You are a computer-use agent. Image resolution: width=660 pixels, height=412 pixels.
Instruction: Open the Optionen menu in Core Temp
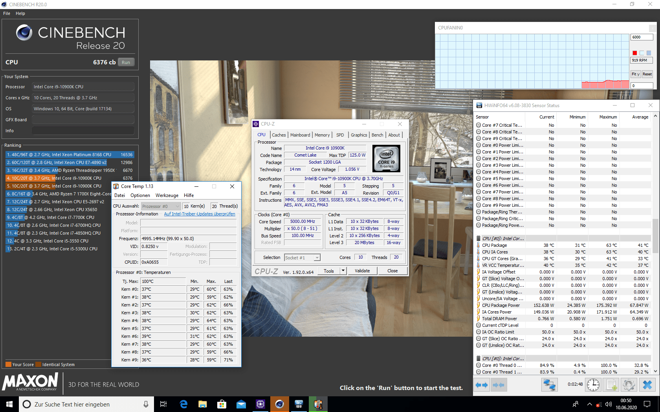click(x=140, y=195)
